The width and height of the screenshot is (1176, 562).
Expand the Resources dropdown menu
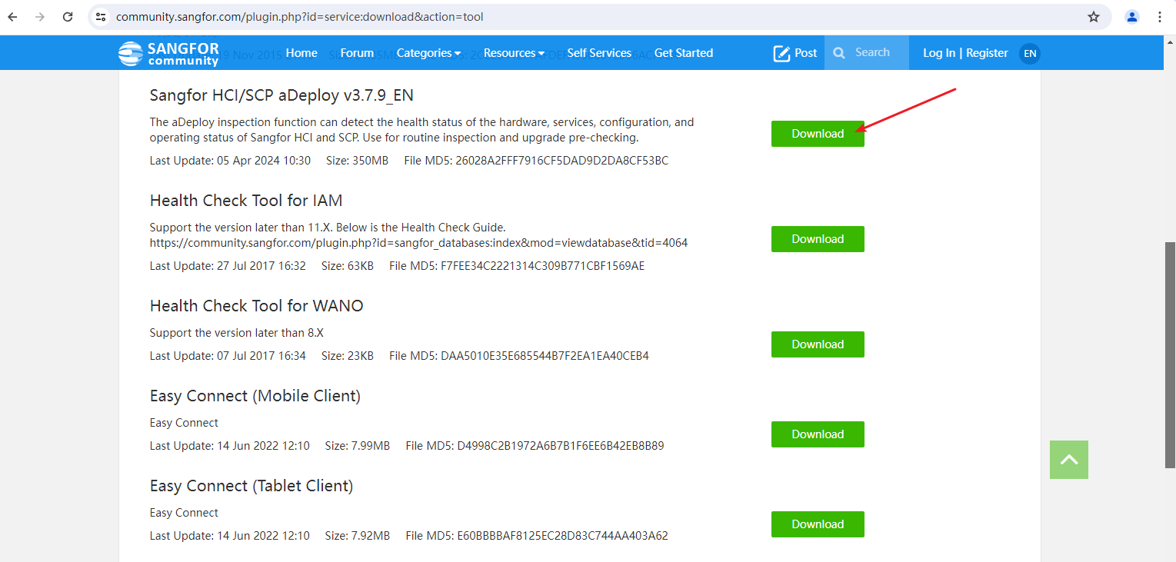[x=514, y=53]
